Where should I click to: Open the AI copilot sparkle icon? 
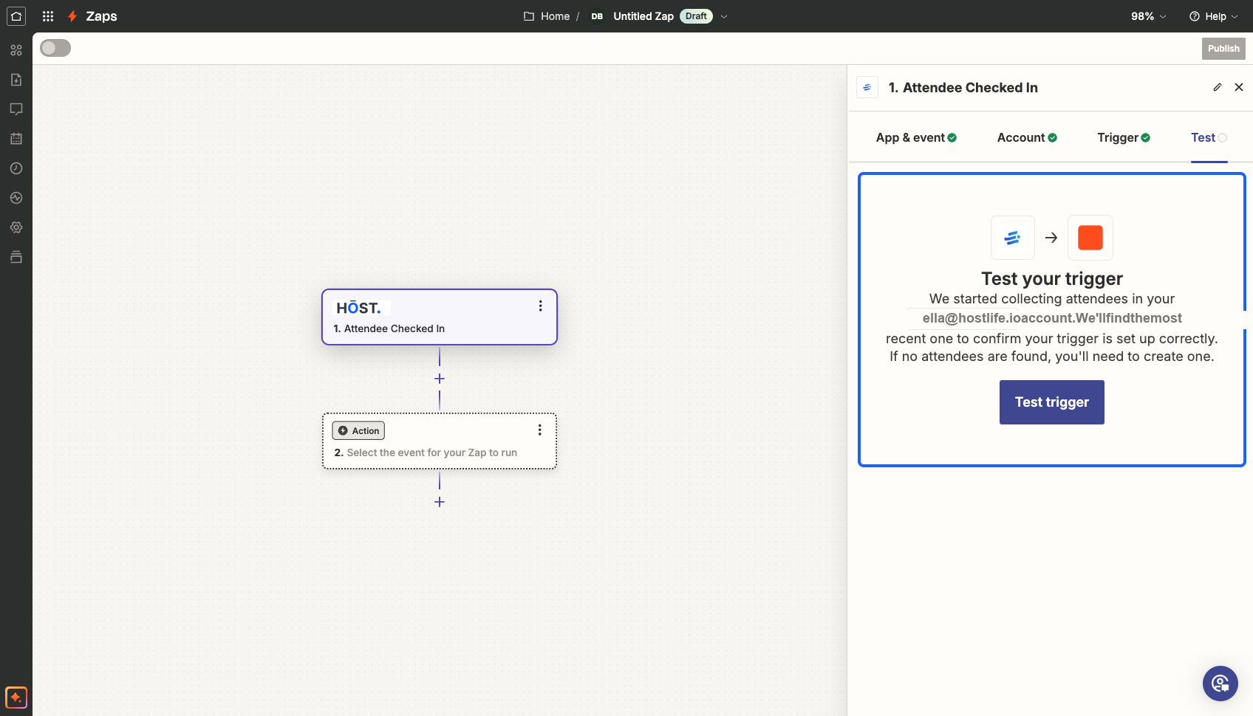[x=16, y=697]
